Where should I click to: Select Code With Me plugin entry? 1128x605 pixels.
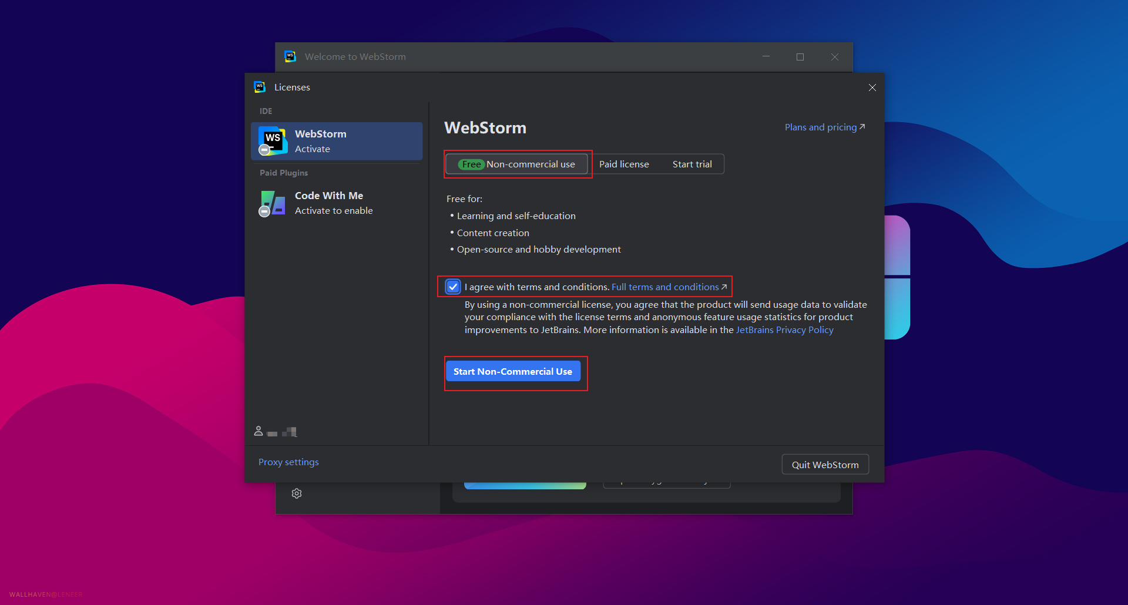coord(337,203)
